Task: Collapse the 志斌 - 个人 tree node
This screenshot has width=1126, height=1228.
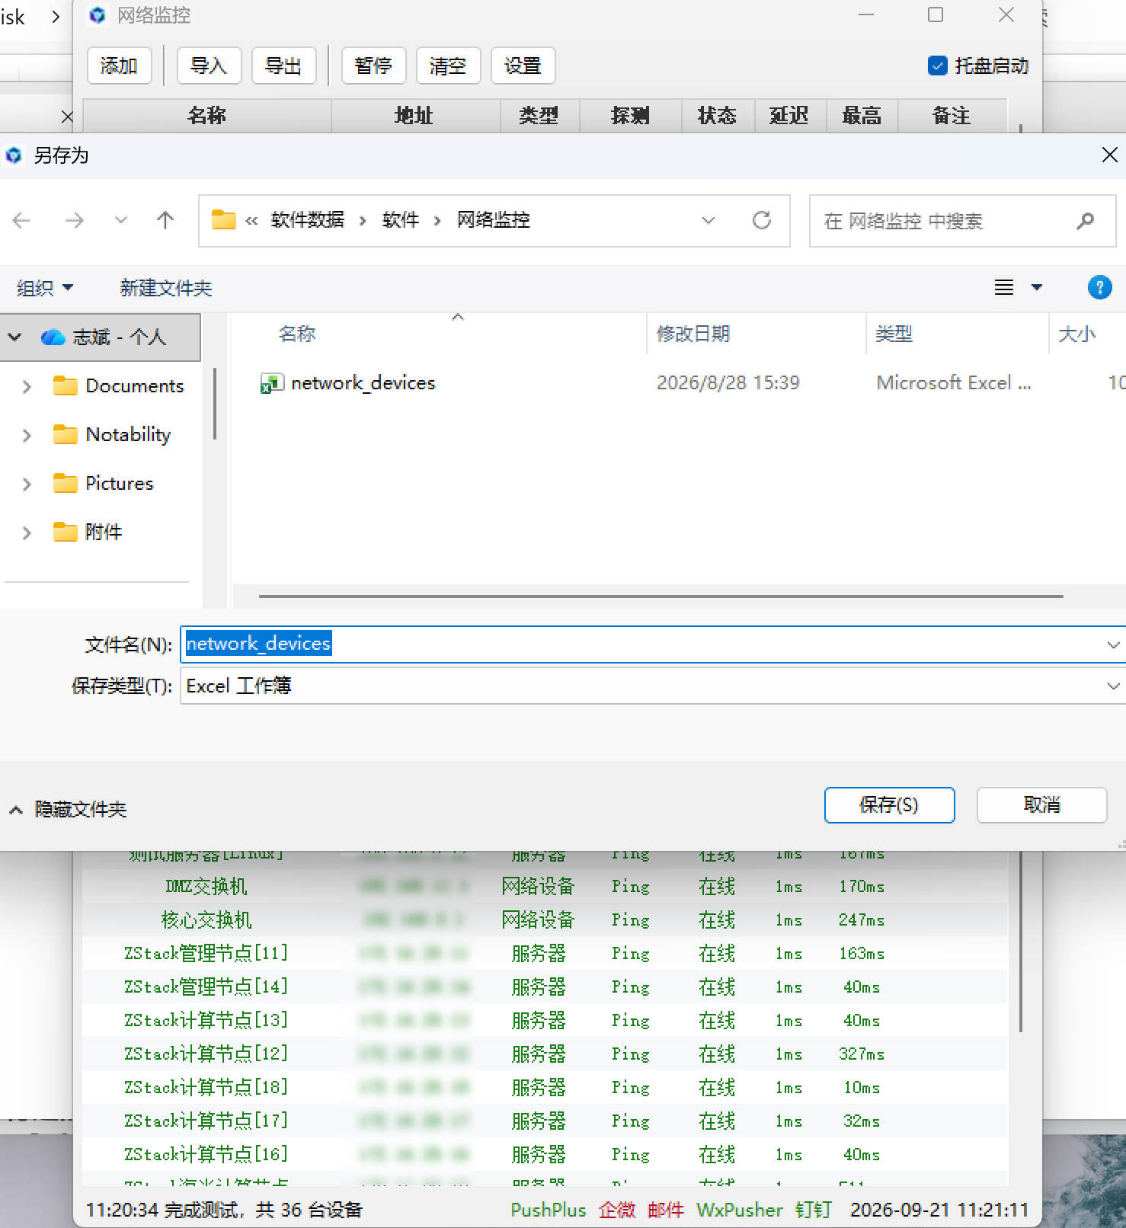Action: 15,337
